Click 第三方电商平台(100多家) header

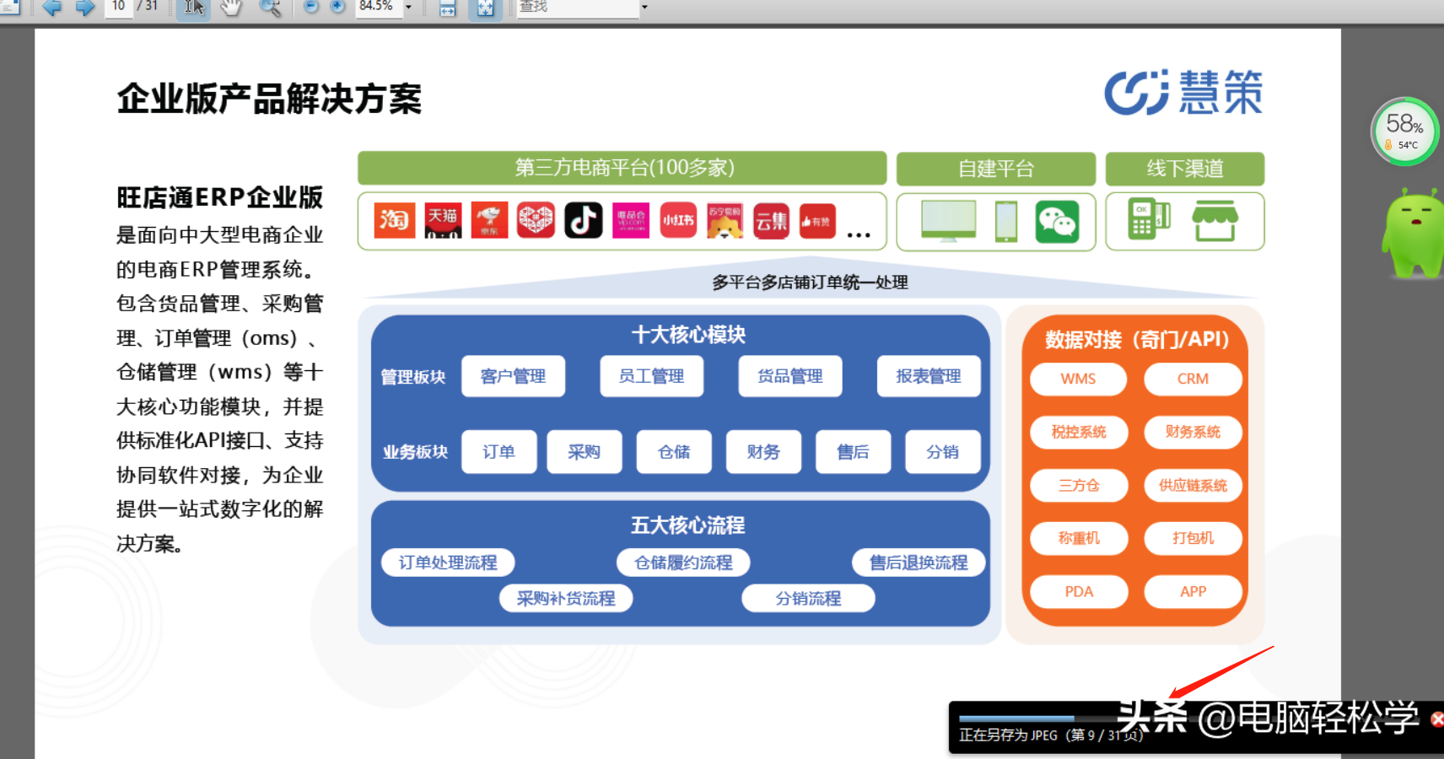point(622,168)
